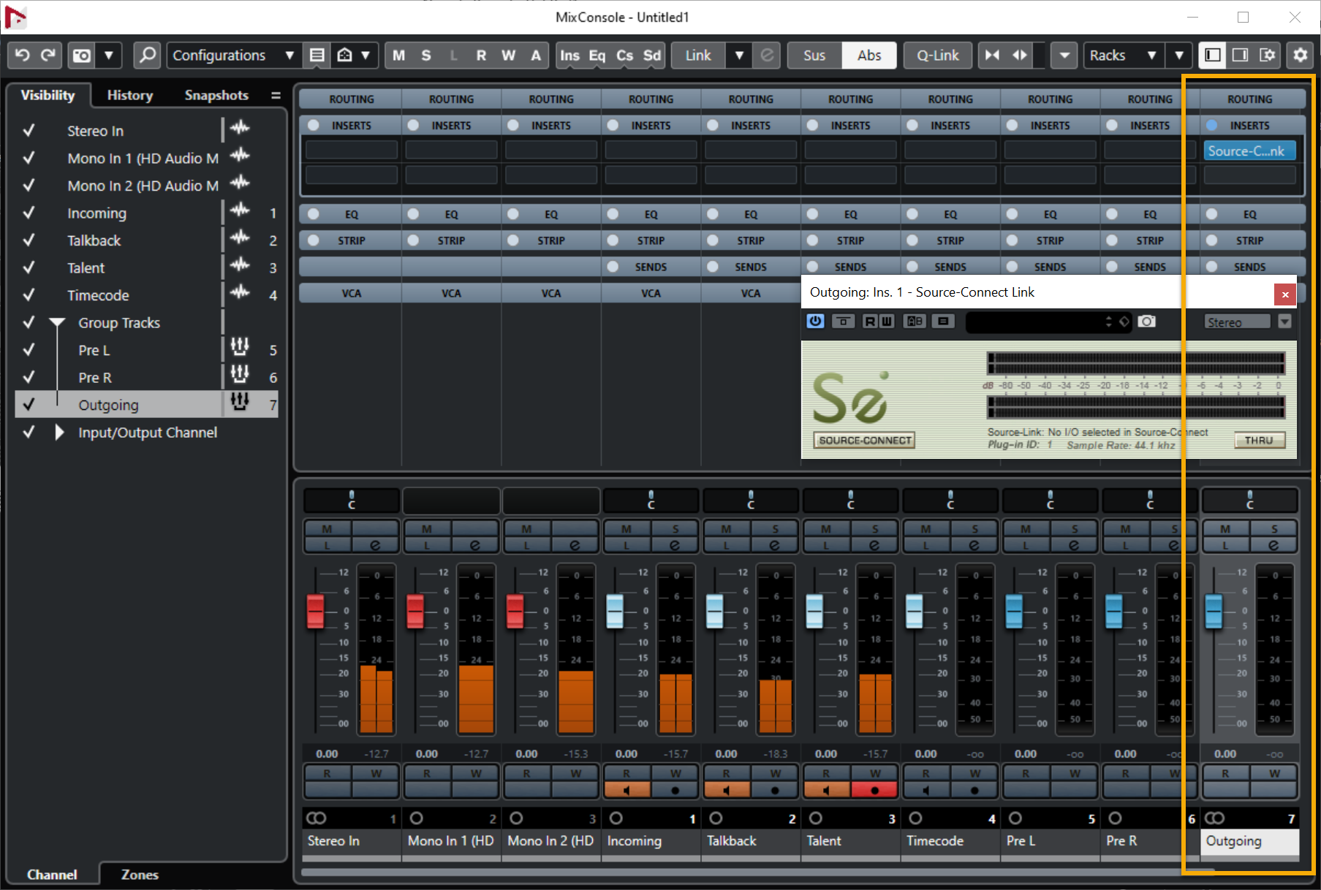Click the THRU button in Source-Connect plug-in

click(x=1258, y=441)
